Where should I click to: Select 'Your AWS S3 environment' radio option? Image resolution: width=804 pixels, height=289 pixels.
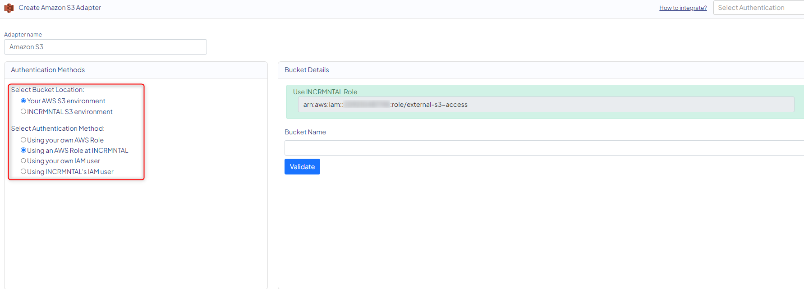point(23,101)
